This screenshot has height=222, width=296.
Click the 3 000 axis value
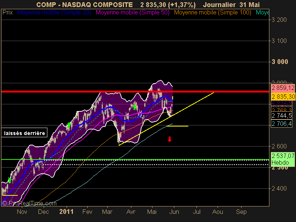(280, 62)
